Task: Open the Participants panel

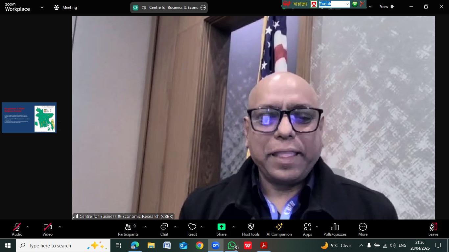Action: [x=128, y=229]
